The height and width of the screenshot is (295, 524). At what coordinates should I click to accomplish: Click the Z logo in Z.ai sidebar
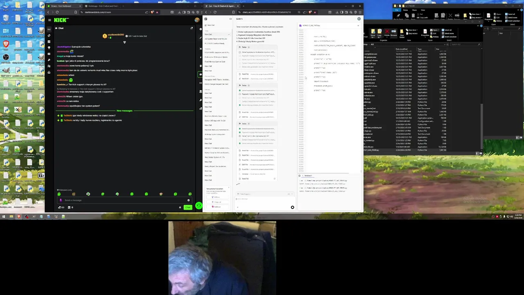pos(206,19)
